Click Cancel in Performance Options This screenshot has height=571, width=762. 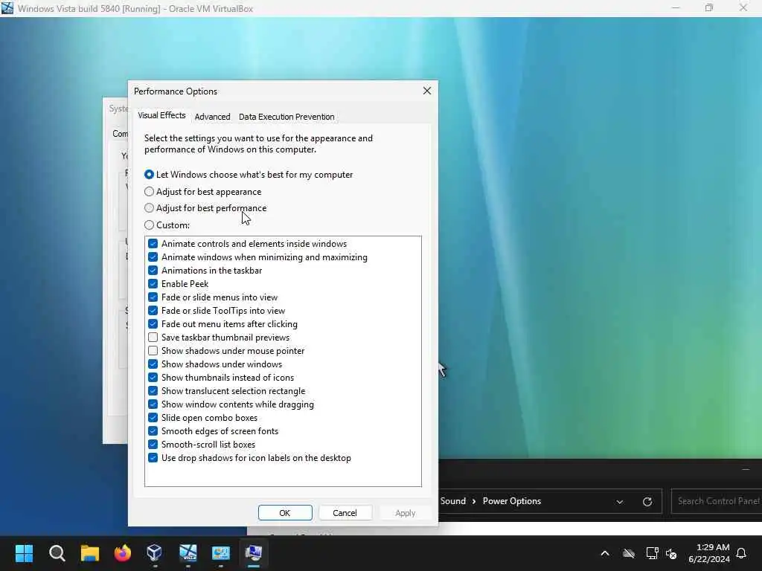coord(345,513)
